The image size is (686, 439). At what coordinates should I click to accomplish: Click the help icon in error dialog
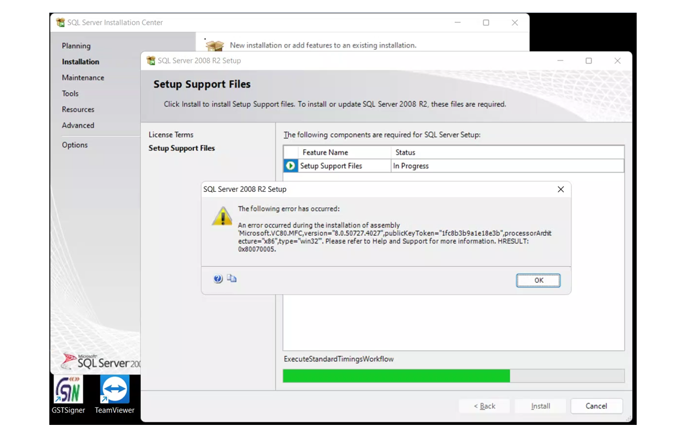tap(218, 279)
